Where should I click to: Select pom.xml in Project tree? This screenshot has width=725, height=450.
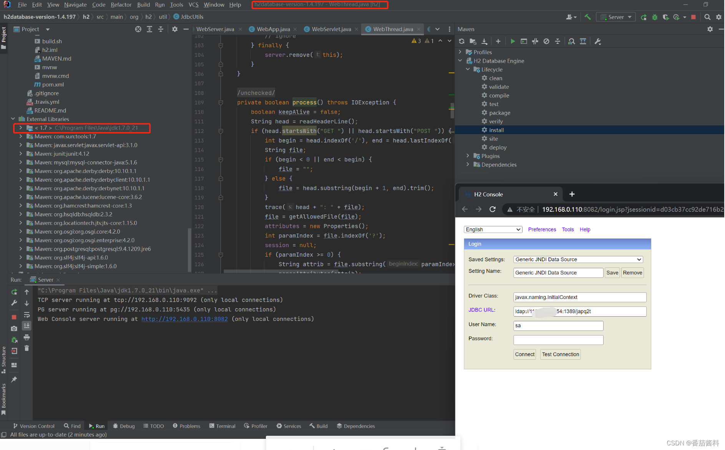coord(53,85)
